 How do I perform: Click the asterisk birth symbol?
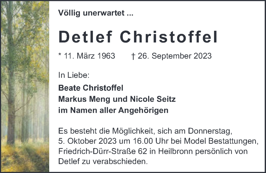coord(60,55)
